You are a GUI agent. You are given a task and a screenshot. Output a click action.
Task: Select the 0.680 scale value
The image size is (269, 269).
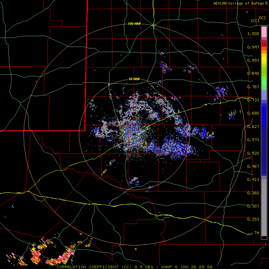253,113
